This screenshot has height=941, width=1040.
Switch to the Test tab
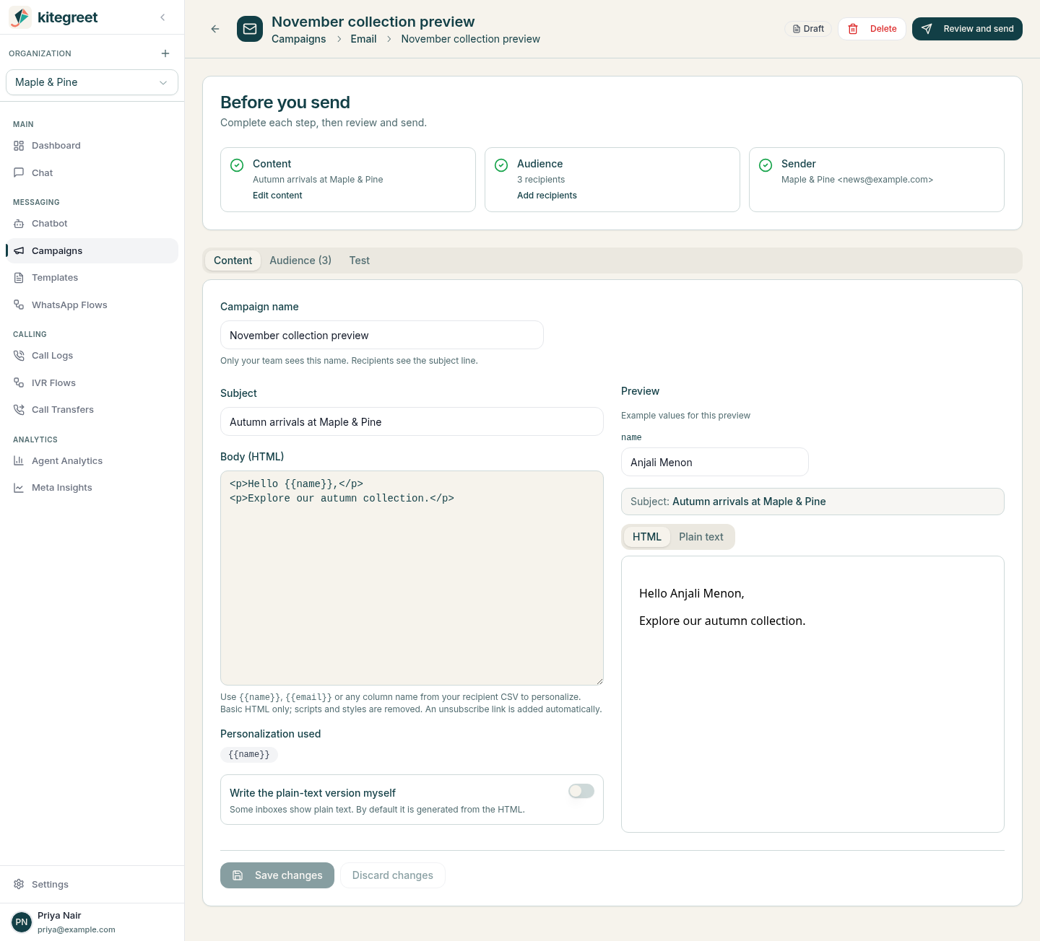tap(360, 261)
